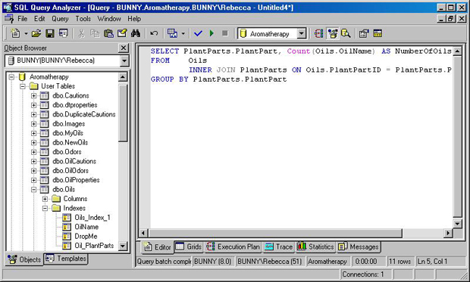Expand the dbo.Images table node
This screenshot has width=470, height=282.
click(33, 124)
